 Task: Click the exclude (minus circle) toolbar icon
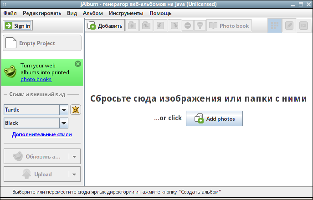point(188,26)
